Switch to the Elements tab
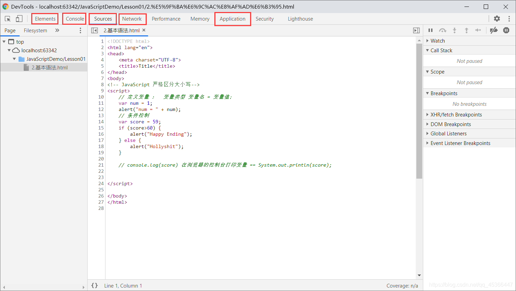 click(45, 19)
